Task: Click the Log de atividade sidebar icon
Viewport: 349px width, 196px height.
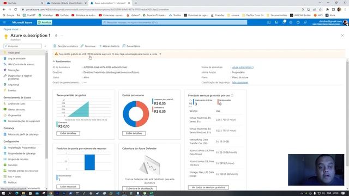Action: coord(5,58)
